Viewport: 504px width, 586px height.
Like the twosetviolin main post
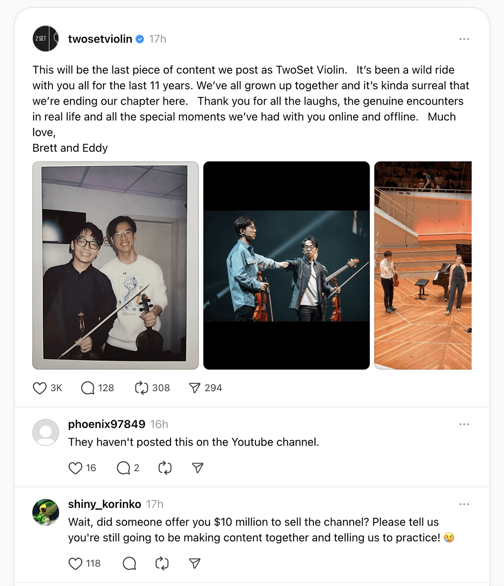click(39, 388)
